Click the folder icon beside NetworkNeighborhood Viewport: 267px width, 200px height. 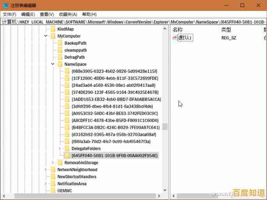click(x=53, y=170)
